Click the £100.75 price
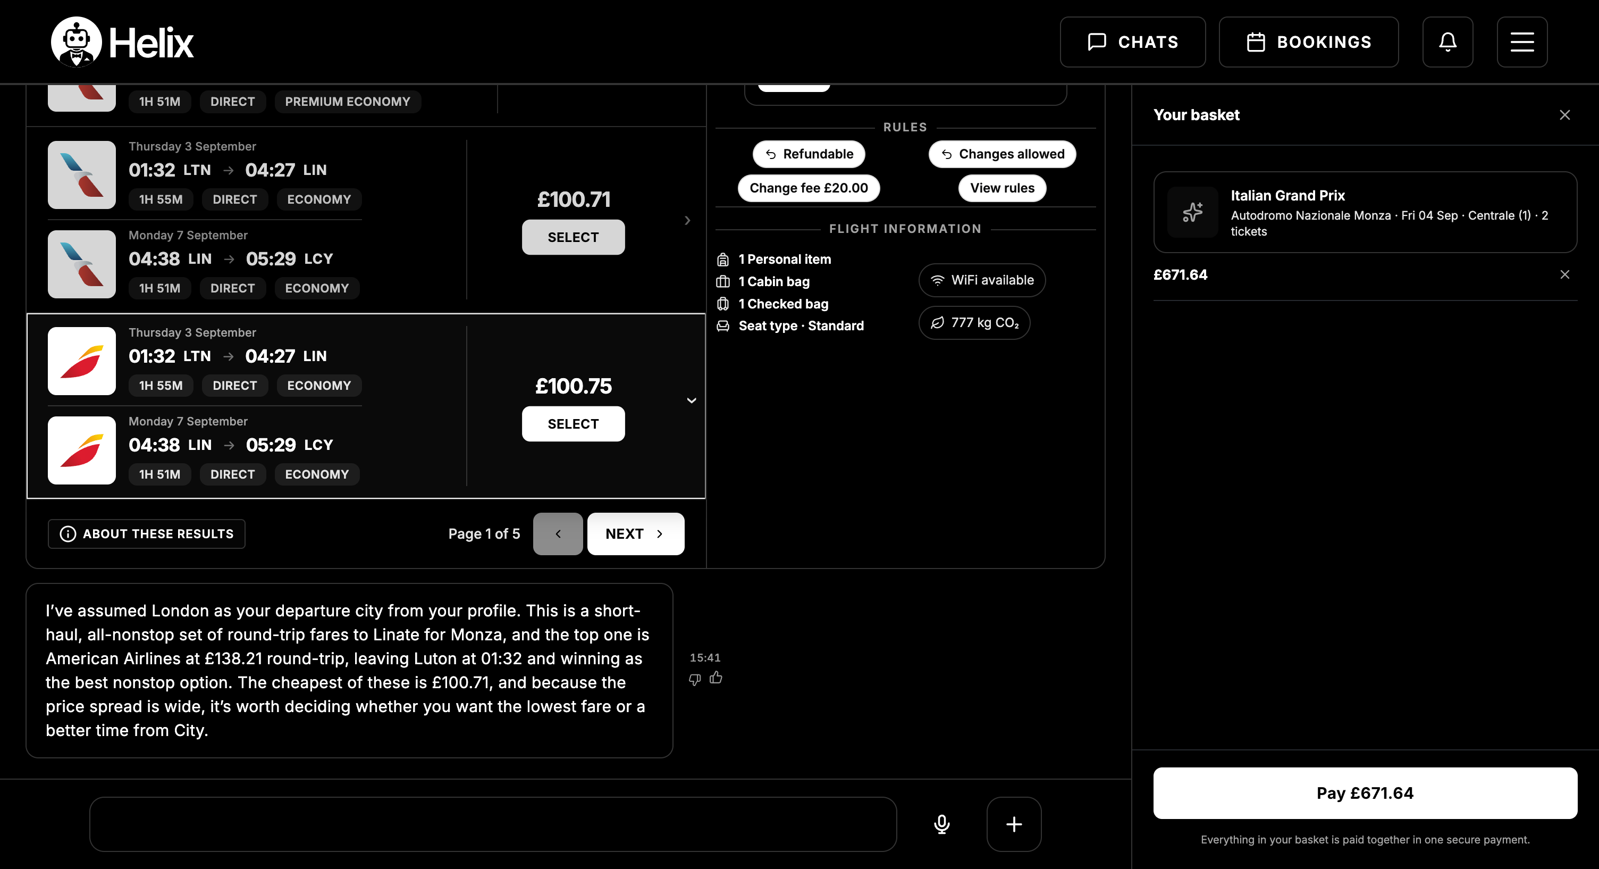The width and height of the screenshot is (1599, 869). [574, 386]
